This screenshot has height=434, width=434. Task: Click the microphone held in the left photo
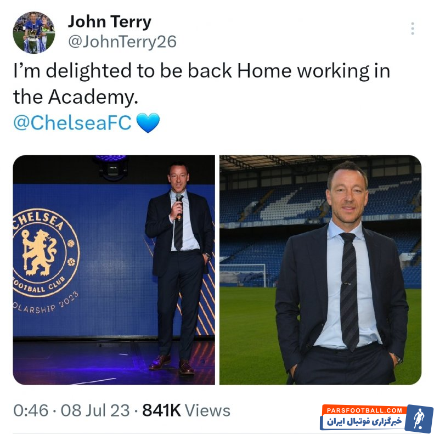(x=179, y=206)
